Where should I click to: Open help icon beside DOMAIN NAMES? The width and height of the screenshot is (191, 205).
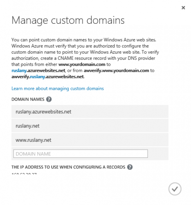49,99
